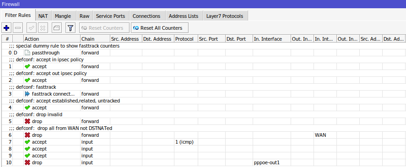Click drop cross icon in rule 6
Viewport: 406px width, 167px height.
(27, 135)
